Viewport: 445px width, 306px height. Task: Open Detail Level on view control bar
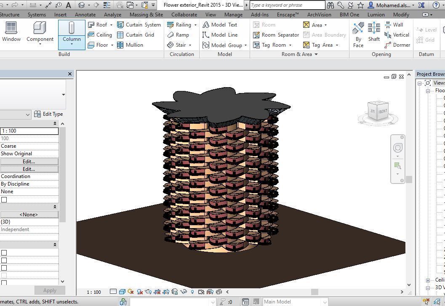(x=113, y=292)
